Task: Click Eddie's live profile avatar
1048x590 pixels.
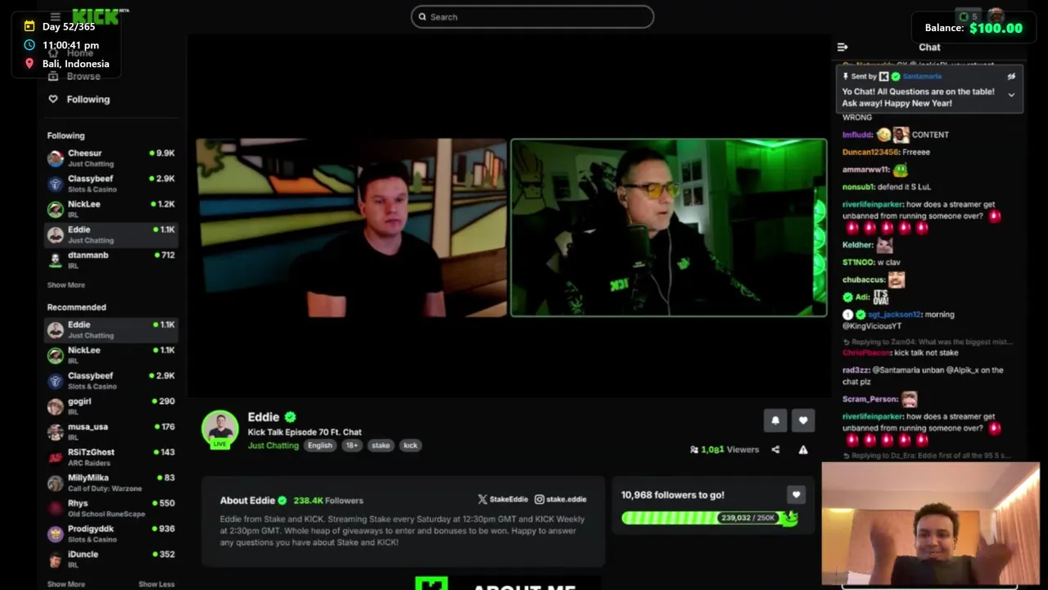Action: point(220,429)
